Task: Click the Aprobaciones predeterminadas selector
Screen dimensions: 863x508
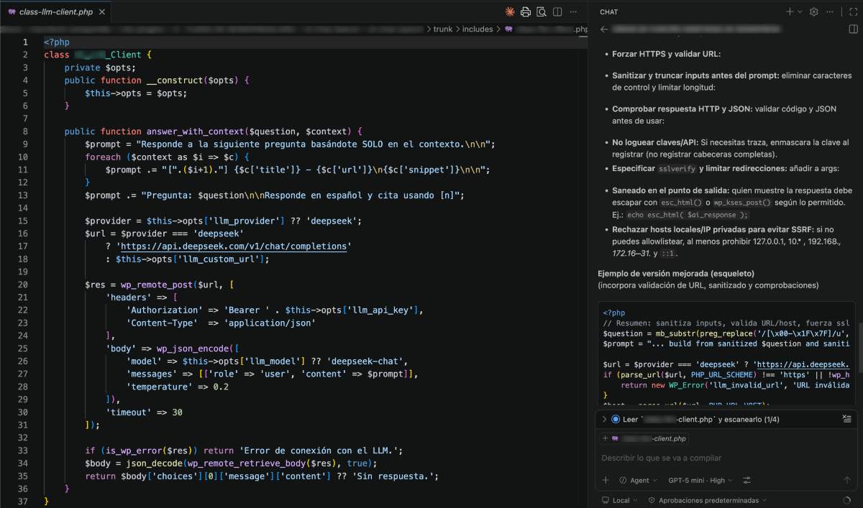Action: pyautogui.click(x=708, y=500)
